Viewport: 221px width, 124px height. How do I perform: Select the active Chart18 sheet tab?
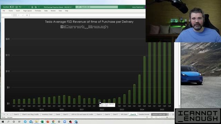coord(133,114)
